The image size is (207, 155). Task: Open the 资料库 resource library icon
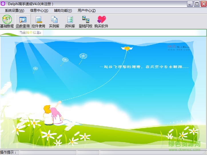click(x=70, y=21)
